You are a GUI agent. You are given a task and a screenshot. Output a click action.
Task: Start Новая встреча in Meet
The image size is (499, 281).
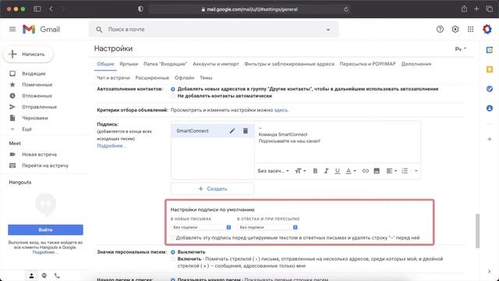[x=39, y=155]
